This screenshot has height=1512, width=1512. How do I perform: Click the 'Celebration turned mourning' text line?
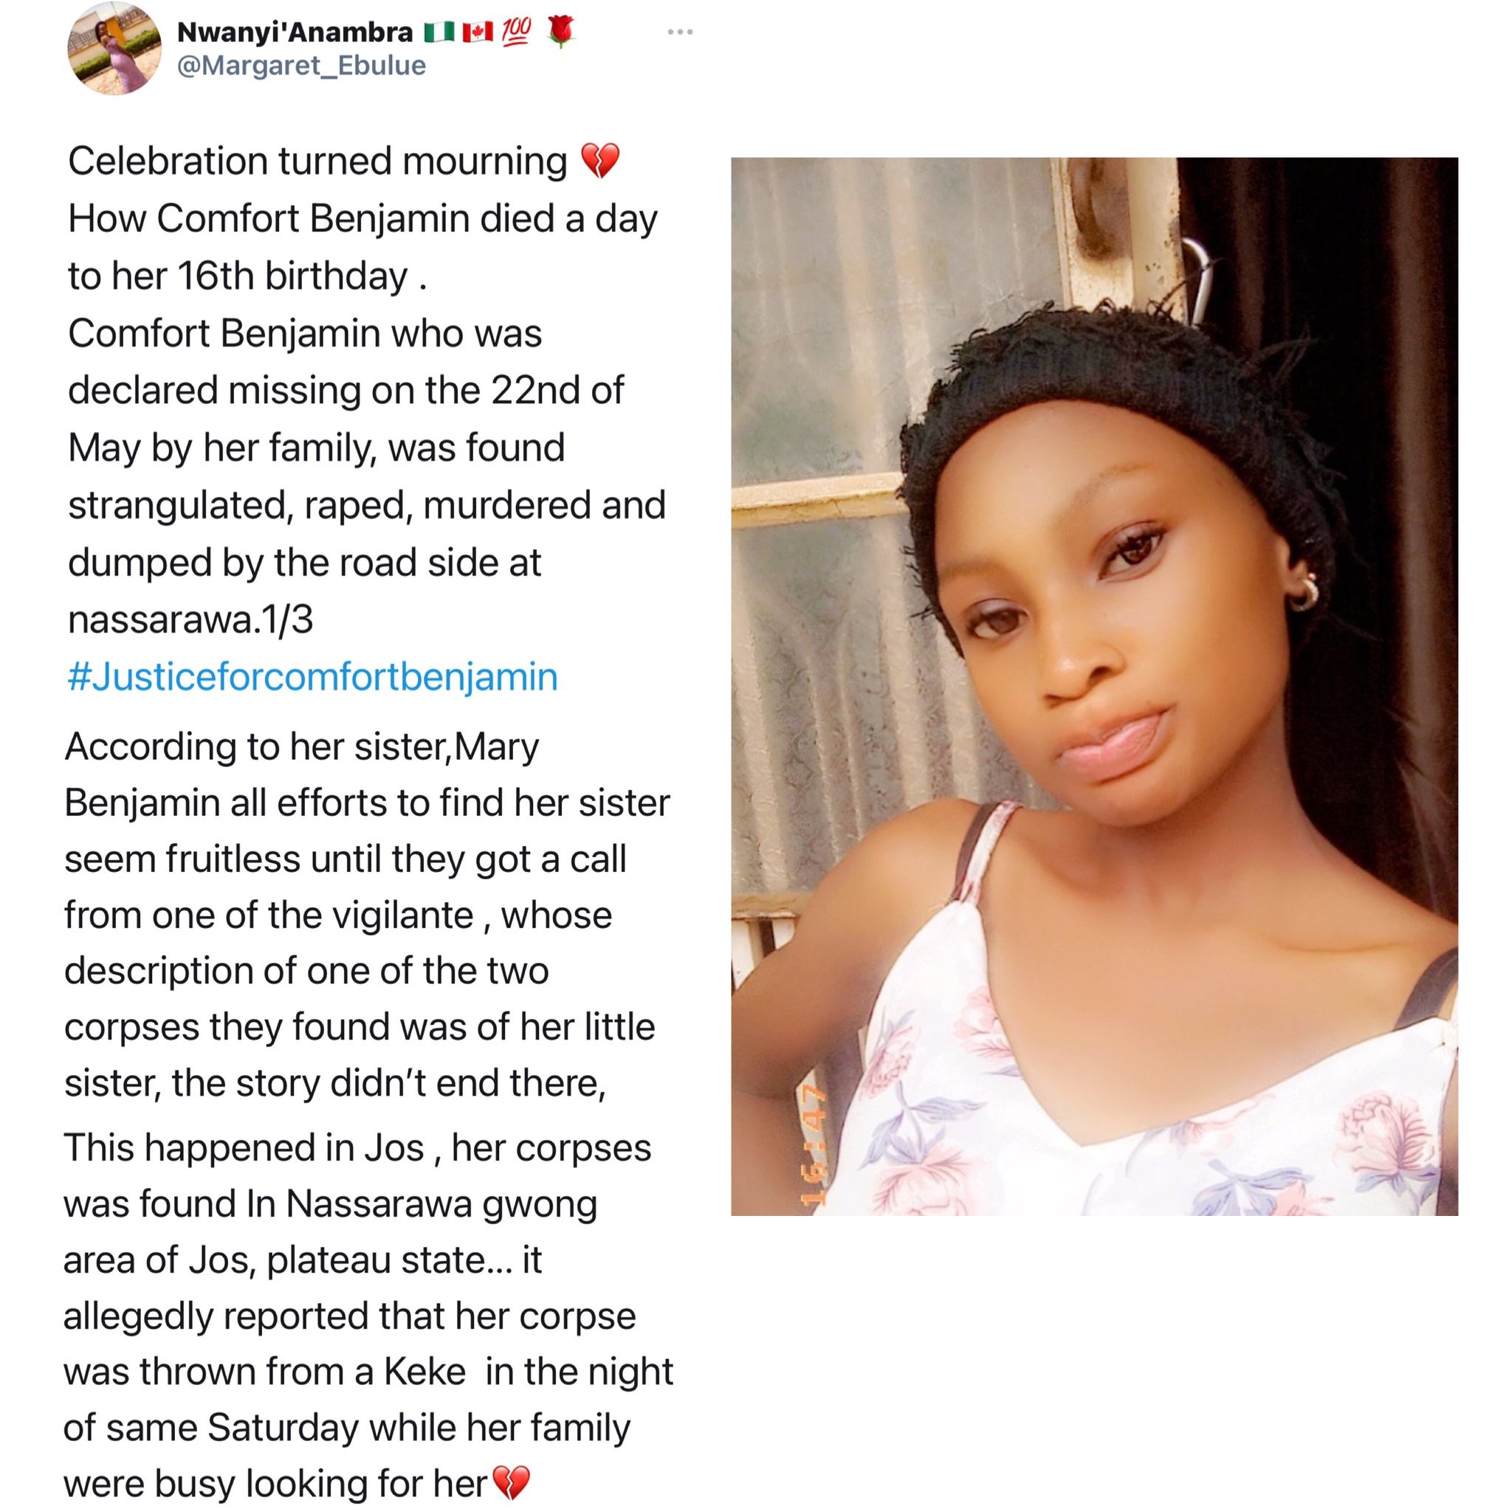click(x=317, y=161)
